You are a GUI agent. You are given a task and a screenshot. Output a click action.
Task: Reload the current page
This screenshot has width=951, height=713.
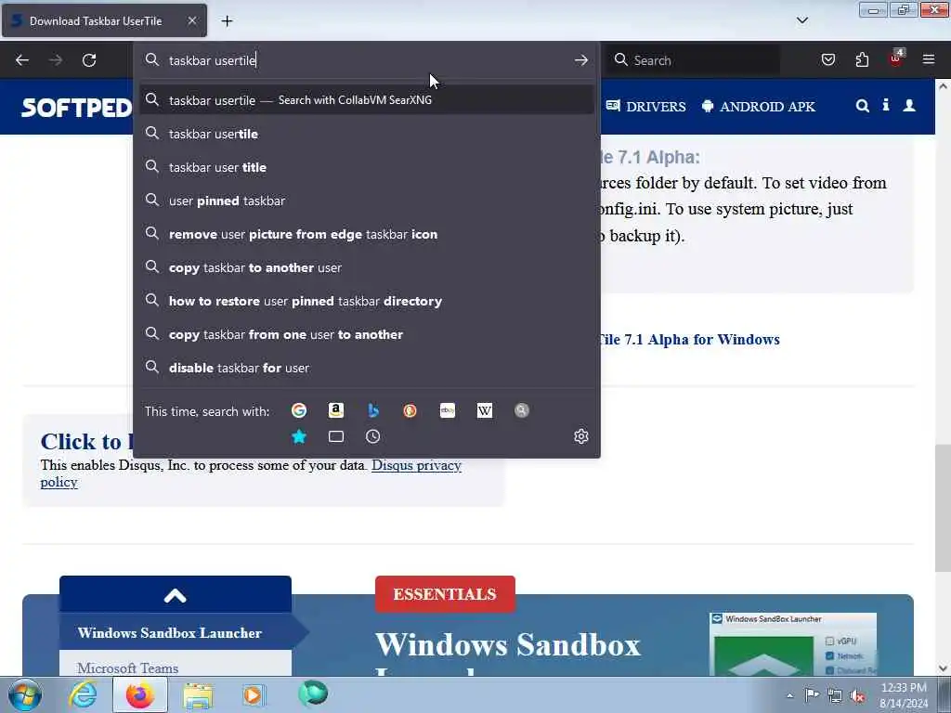click(89, 60)
